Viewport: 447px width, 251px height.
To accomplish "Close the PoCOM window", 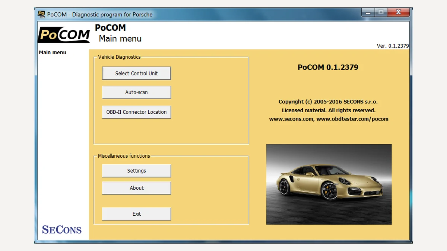I will point(398,12).
